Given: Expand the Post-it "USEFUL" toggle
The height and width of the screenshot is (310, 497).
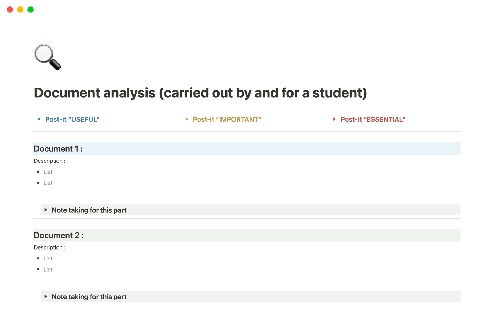Looking at the screenshot, I should pyautogui.click(x=72, y=119).
